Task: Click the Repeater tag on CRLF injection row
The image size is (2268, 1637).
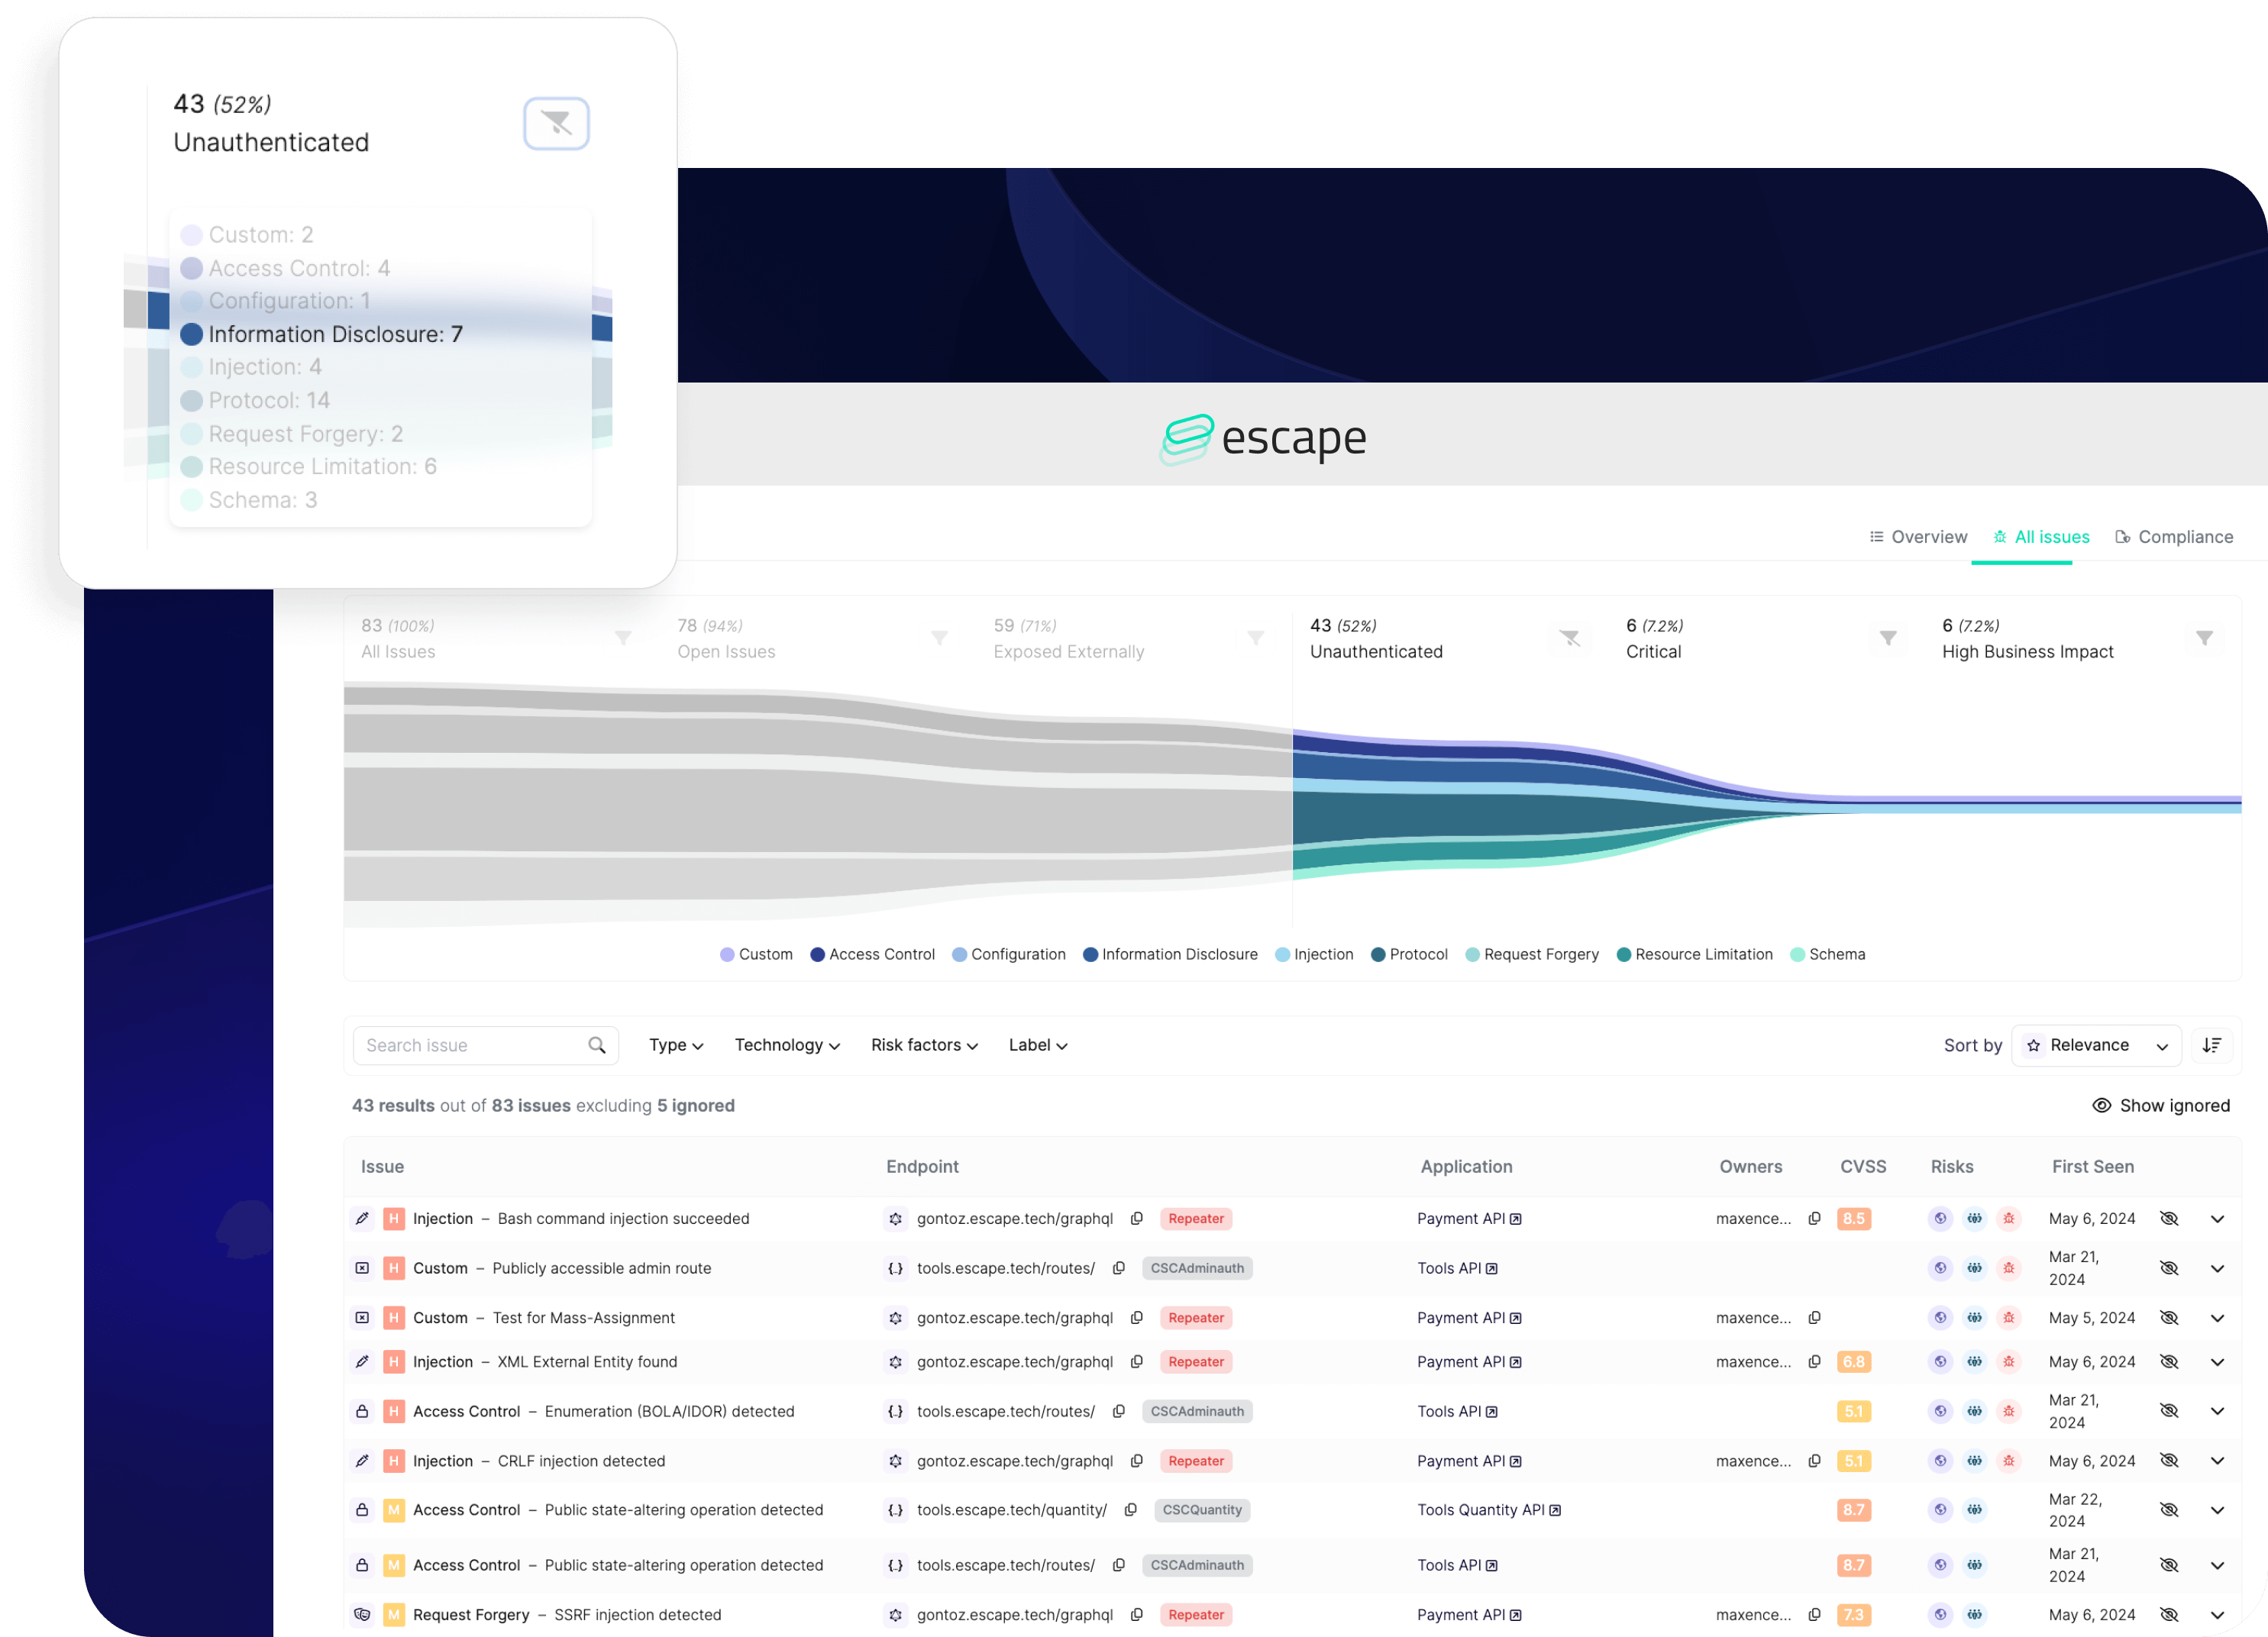Action: (x=1196, y=1461)
